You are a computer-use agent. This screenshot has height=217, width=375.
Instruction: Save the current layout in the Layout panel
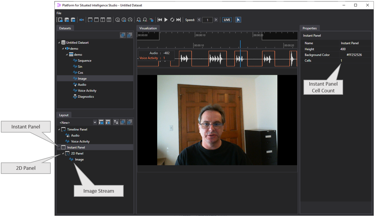[x=101, y=122]
